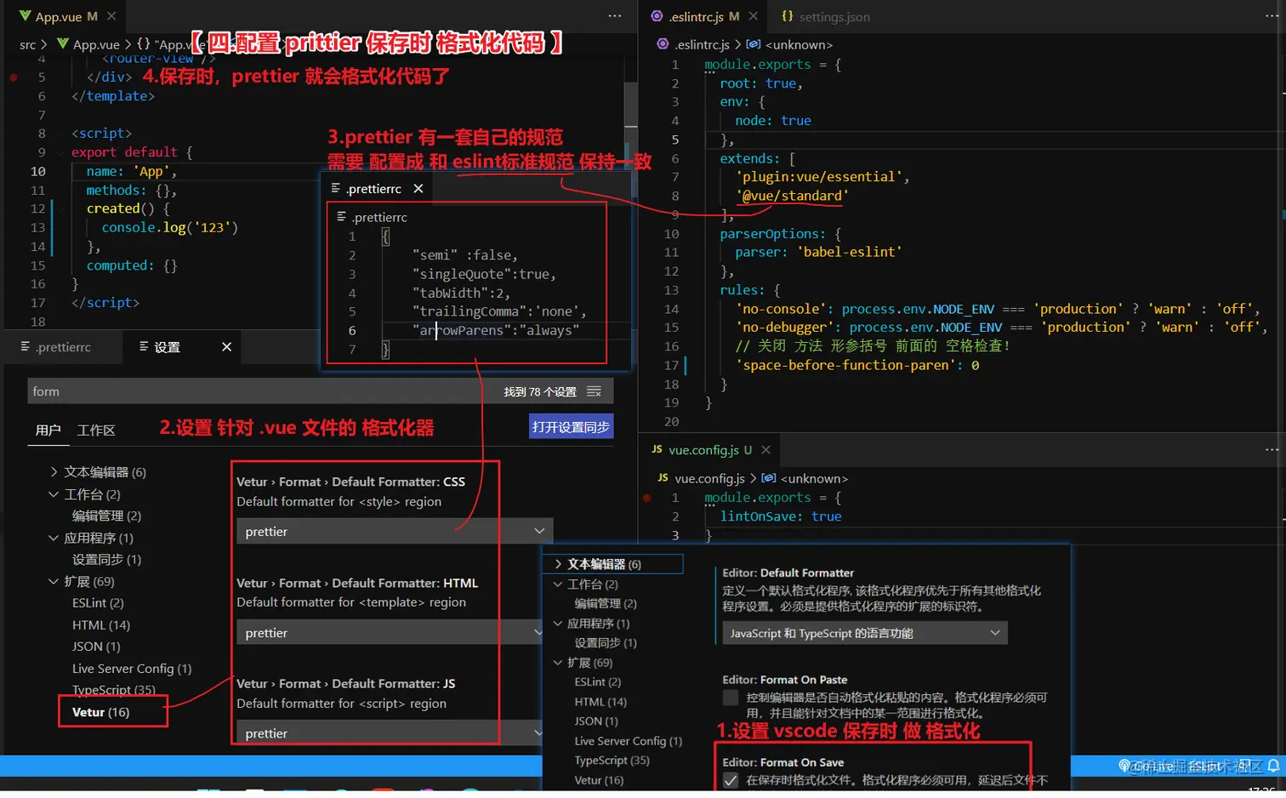The image size is (1286, 798).
Task: Collapse 工作台 (2) chevron beside Vetur formatter settings
Action: click(x=54, y=494)
